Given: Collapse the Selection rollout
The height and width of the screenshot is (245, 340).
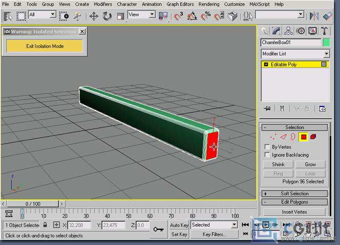Looking at the screenshot, I should pyautogui.click(x=294, y=127).
